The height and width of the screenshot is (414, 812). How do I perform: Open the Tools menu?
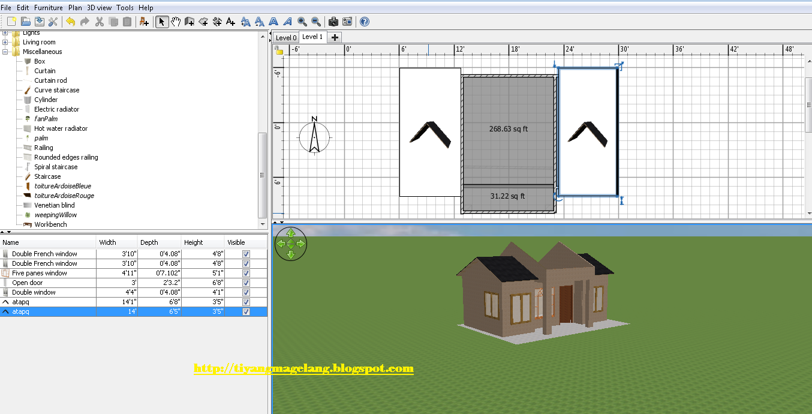click(125, 8)
